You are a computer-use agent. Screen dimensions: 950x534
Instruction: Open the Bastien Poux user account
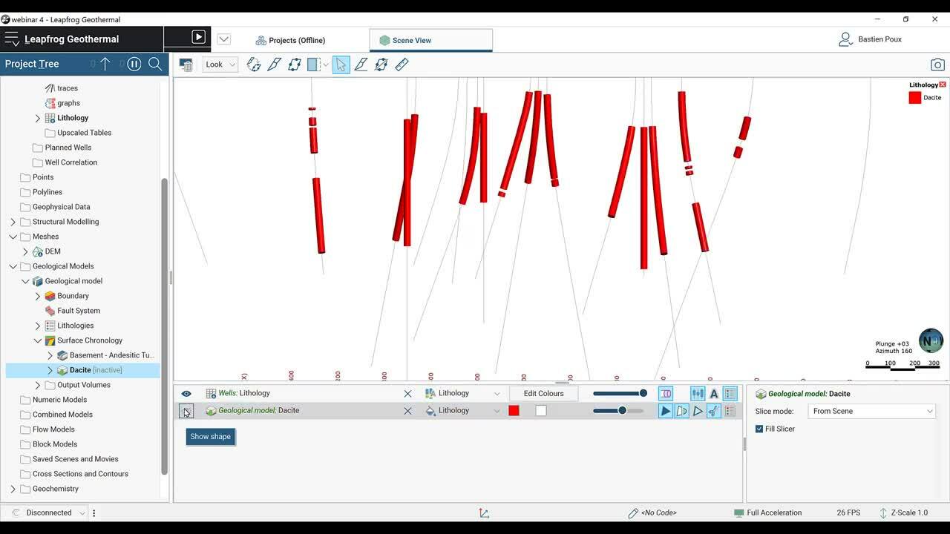[x=871, y=39]
